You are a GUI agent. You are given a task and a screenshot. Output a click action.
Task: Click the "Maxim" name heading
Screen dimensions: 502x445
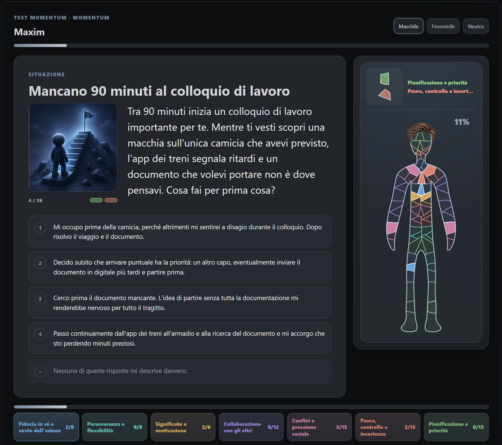(29, 32)
